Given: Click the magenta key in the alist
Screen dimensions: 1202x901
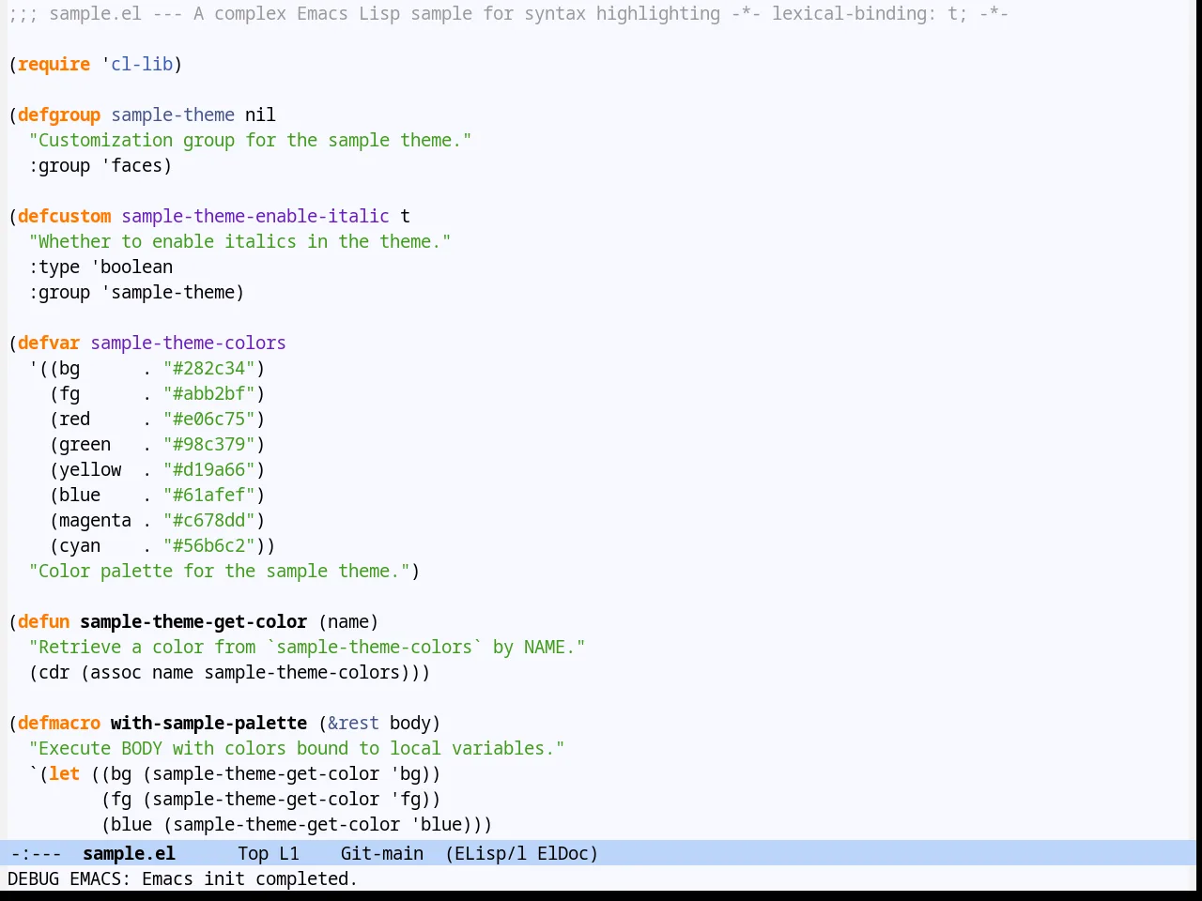Looking at the screenshot, I should 95,520.
